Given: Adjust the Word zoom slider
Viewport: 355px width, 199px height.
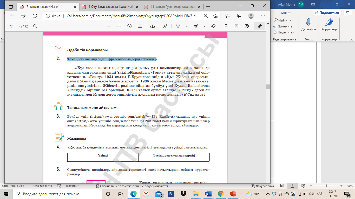Looking at the screenshot, I should point(327,186).
